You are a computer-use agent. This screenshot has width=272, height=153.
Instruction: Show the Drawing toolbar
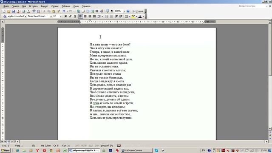102,11
